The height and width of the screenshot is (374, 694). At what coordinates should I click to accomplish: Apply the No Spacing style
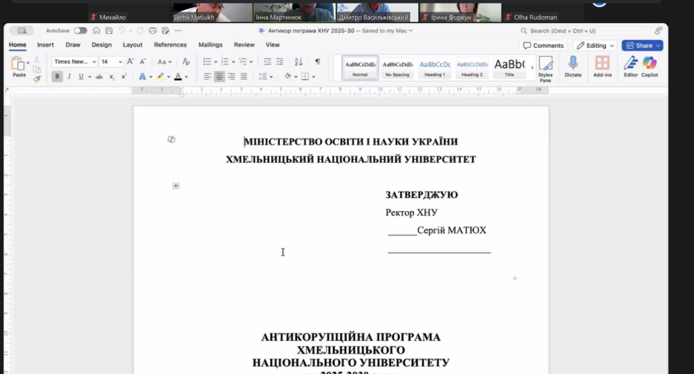click(397, 68)
